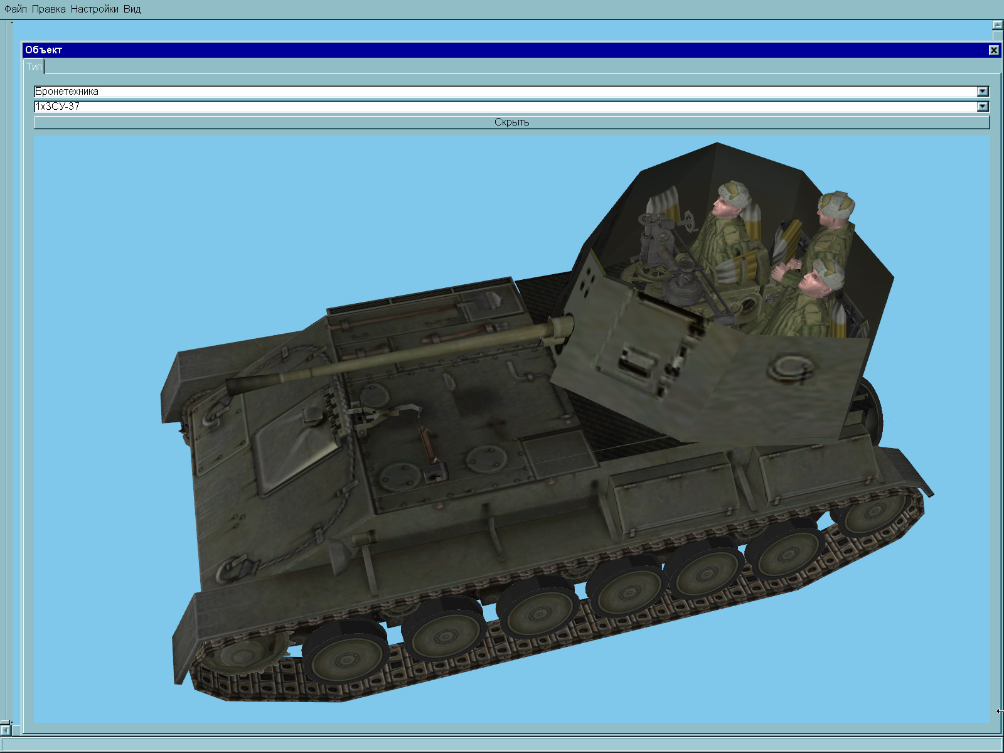Expand the 1хЗСУ-37 object dropdown arrow
The width and height of the screenshot is (1004, 753).
pos(983,107)
